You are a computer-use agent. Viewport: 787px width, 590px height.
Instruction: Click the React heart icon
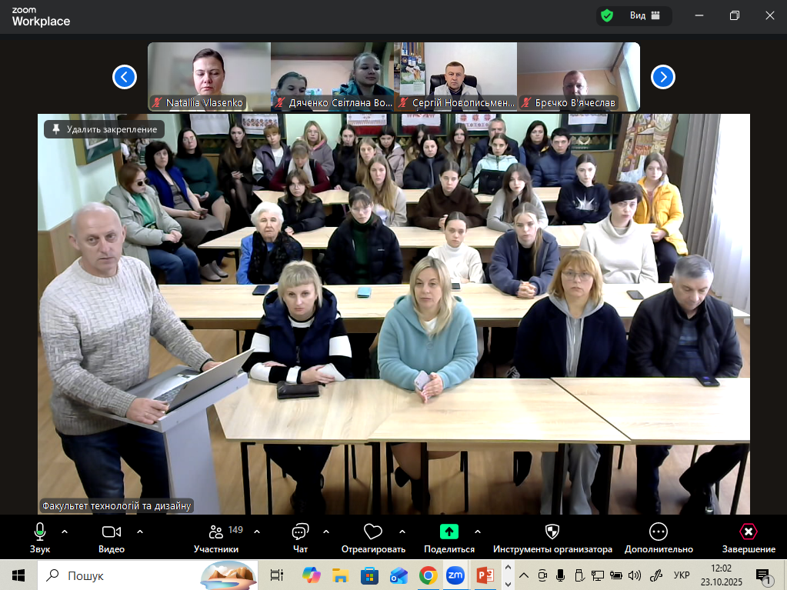pyautogui.click(x=373, y=532)
